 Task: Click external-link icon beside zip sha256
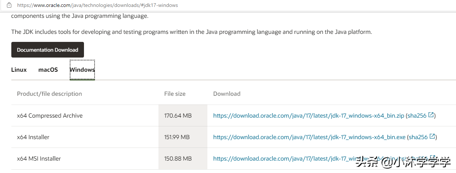pyautogui.click(x=431, y=115)
